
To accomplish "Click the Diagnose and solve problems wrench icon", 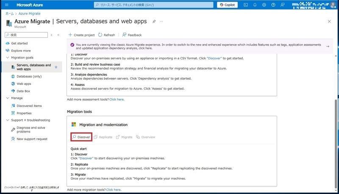I will click(13, 130).
